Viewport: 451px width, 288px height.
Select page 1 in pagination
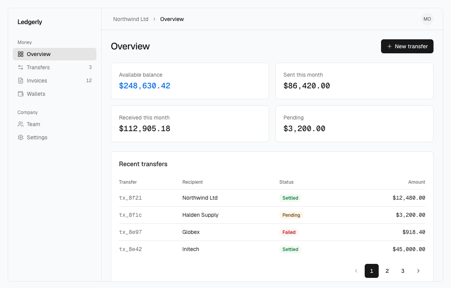tap(372, 271)
